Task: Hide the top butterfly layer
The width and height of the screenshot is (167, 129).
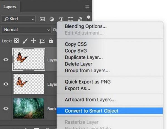Action: [x=6, y=59]
